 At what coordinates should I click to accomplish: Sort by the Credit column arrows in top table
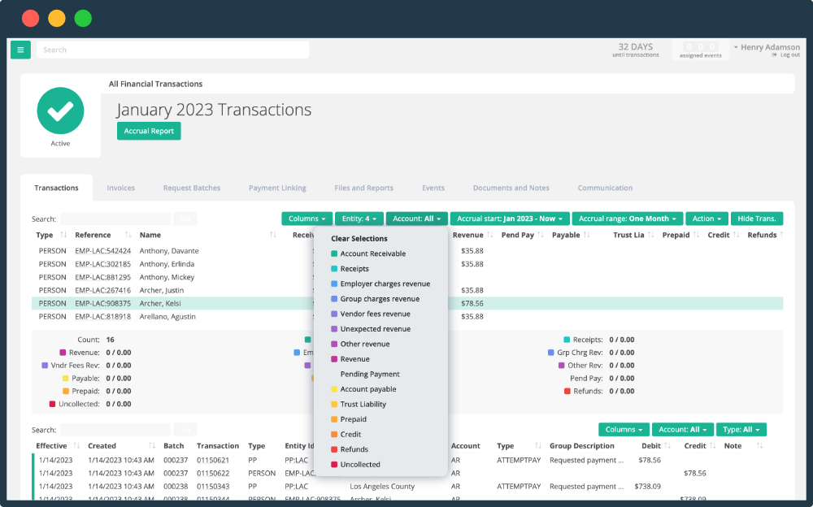tap(736, 235)
